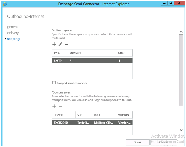Viewport: 186px width, 147px height.
Task: Save the send connector settings
Action: (138, 142)
